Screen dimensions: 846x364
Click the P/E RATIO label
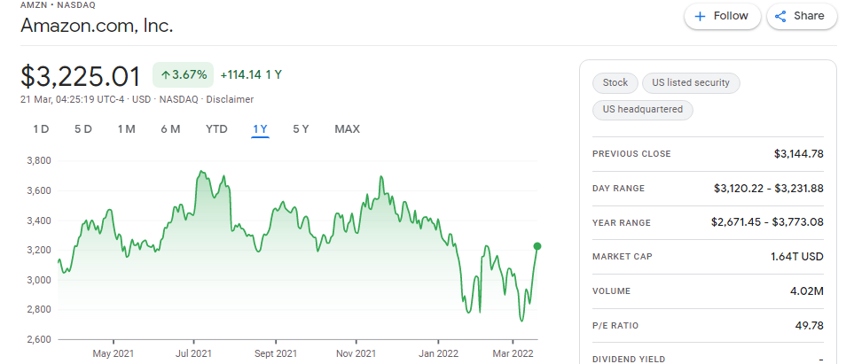pyautogui.click(x=615, y=326)
